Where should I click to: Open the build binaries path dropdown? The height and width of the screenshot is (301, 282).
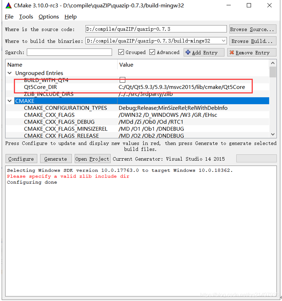(x=223, y=41)
